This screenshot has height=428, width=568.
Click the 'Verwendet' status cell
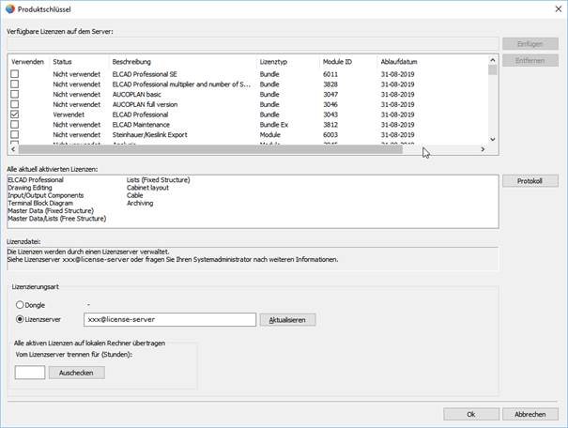pyautogui.click(x=69, y=115)
